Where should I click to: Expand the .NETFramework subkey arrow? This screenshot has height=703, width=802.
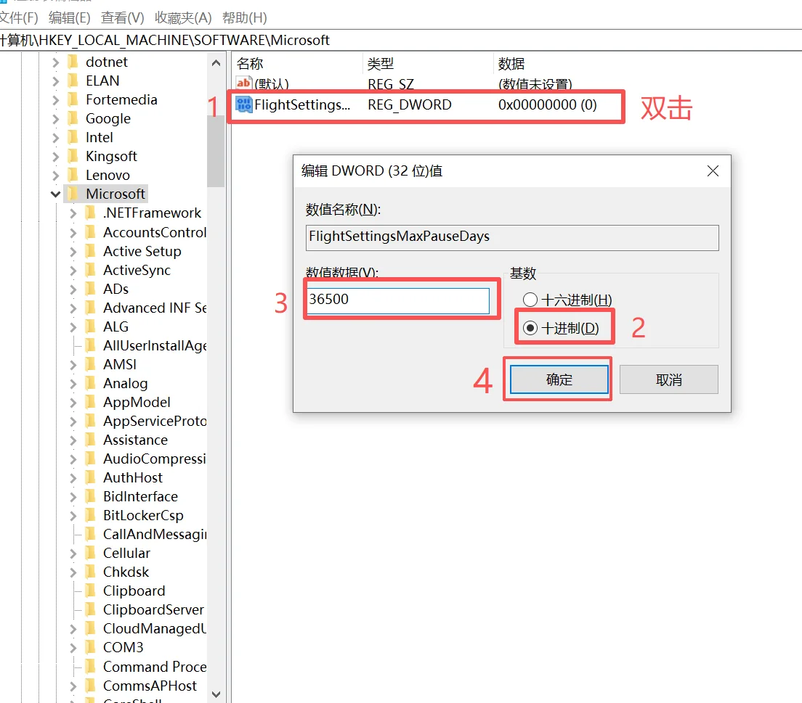pyautogui.click(x=73, y=213)
